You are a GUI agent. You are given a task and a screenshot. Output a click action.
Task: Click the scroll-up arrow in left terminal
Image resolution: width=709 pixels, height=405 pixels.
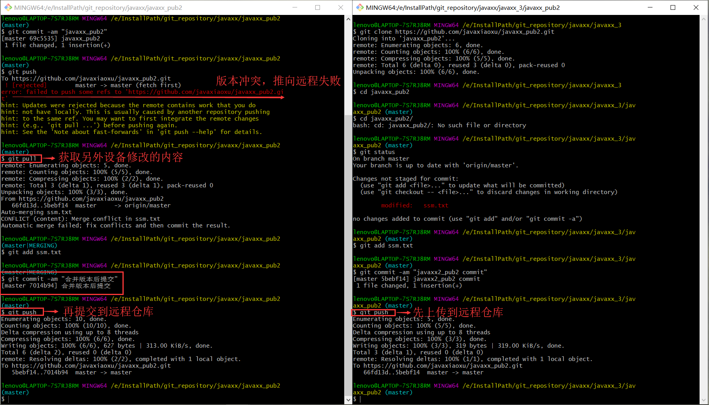(x=348, y=19)
